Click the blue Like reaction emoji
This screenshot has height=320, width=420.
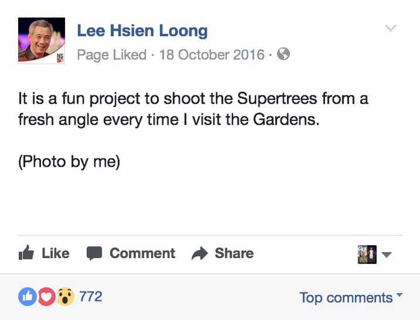tap(28, 297)
